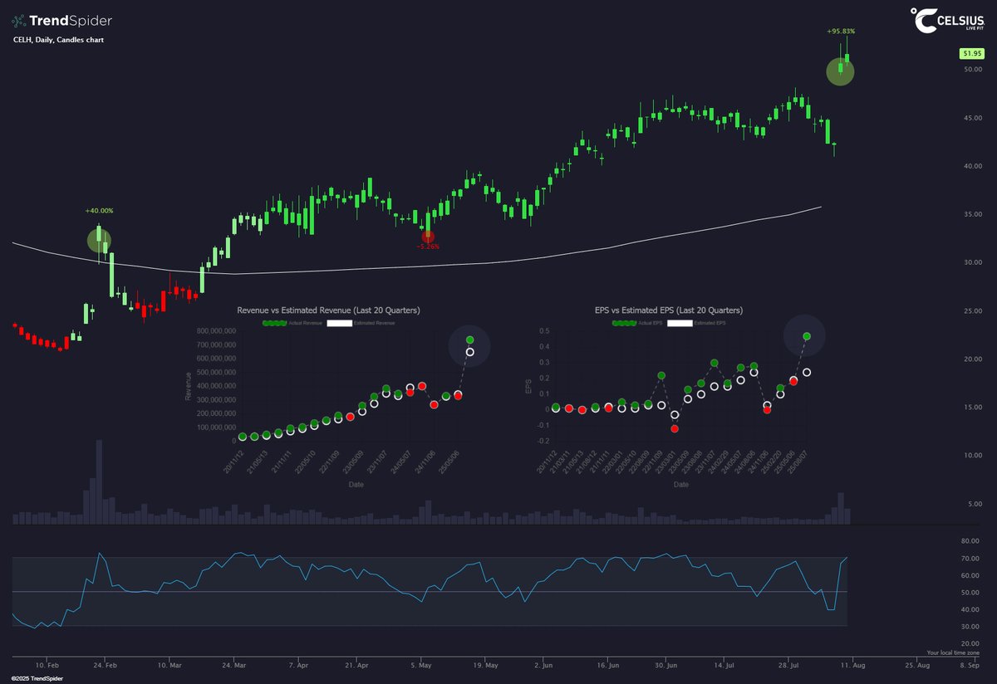Screen dimensions: 997x684
Task: Click the 30.00 price axis label
Action: (972, 261)
